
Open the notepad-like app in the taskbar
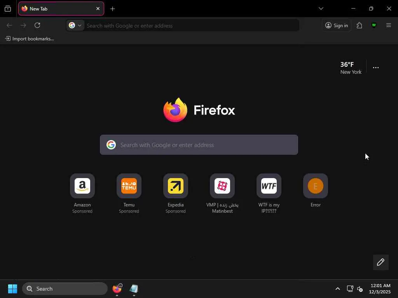134,289
